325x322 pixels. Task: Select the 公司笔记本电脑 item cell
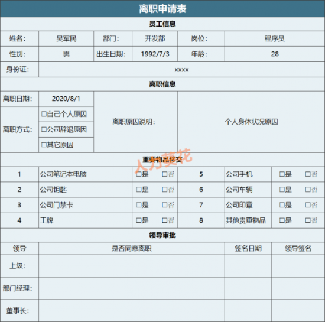[86, 174]
